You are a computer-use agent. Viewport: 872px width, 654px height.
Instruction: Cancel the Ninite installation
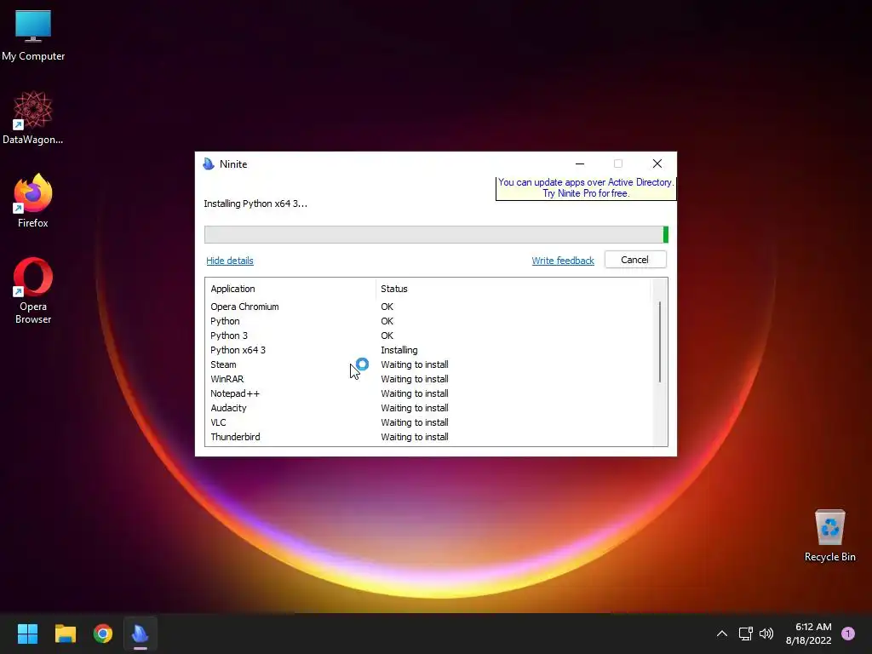click(x=635, y=260)
